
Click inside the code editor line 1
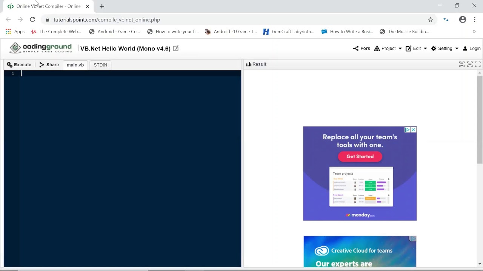coord(131,73)
